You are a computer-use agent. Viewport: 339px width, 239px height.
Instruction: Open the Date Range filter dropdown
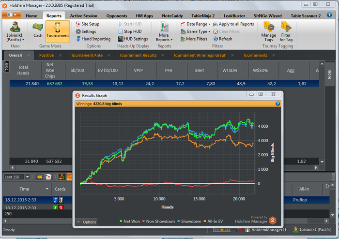pyautogui.click(x=196, y=24)
